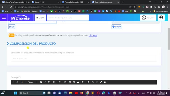Click the address bar URL

43,7
